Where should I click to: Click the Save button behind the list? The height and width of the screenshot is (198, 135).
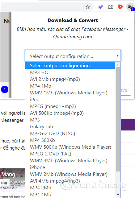point(126,90)
